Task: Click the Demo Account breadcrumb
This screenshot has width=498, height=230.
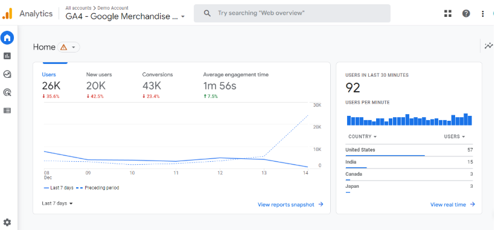Action: coord(113,8)
